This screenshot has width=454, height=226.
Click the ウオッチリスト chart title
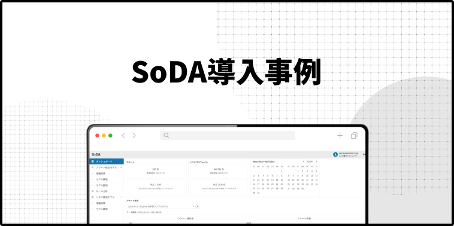click(186, 219)
